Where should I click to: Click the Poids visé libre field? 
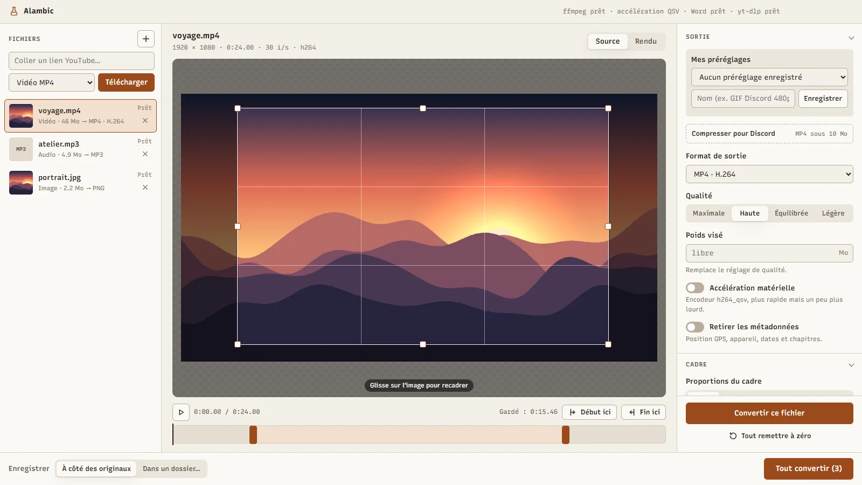coord(769,253)
